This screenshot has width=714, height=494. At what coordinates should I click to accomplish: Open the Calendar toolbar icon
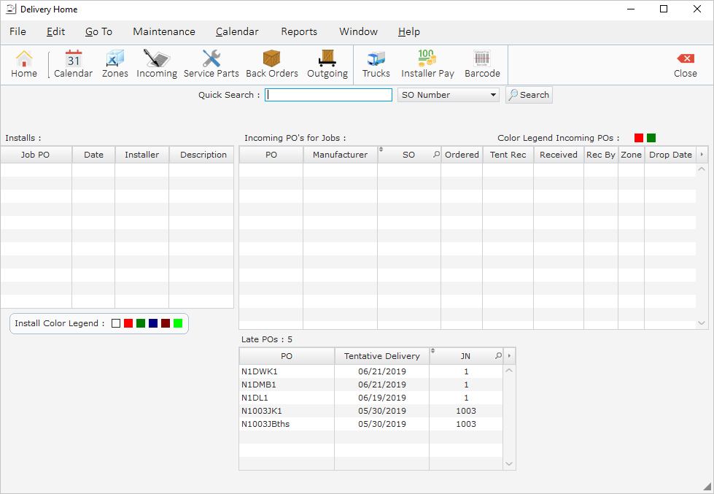[73, 63]
